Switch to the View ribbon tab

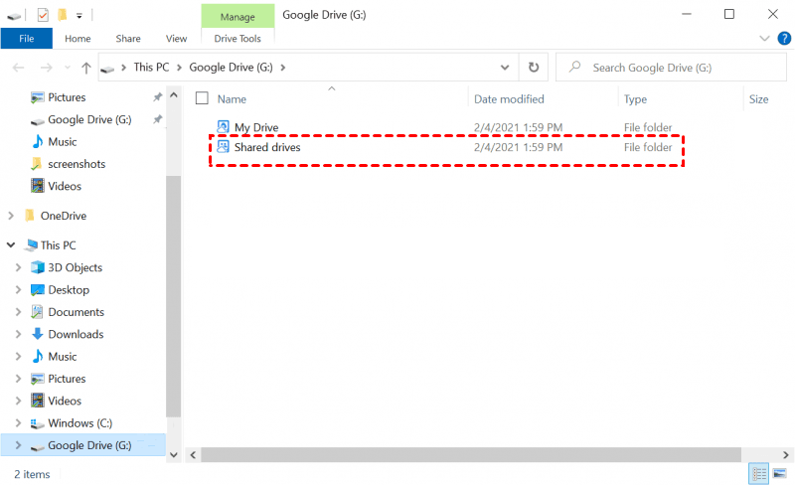click(176, 39)
